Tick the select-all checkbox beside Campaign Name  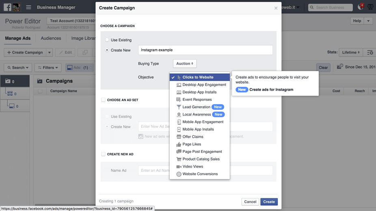[40, 91]
